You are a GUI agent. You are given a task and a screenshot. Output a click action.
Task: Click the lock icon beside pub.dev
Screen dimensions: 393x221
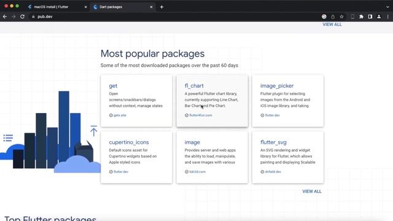tap(33, 17)
